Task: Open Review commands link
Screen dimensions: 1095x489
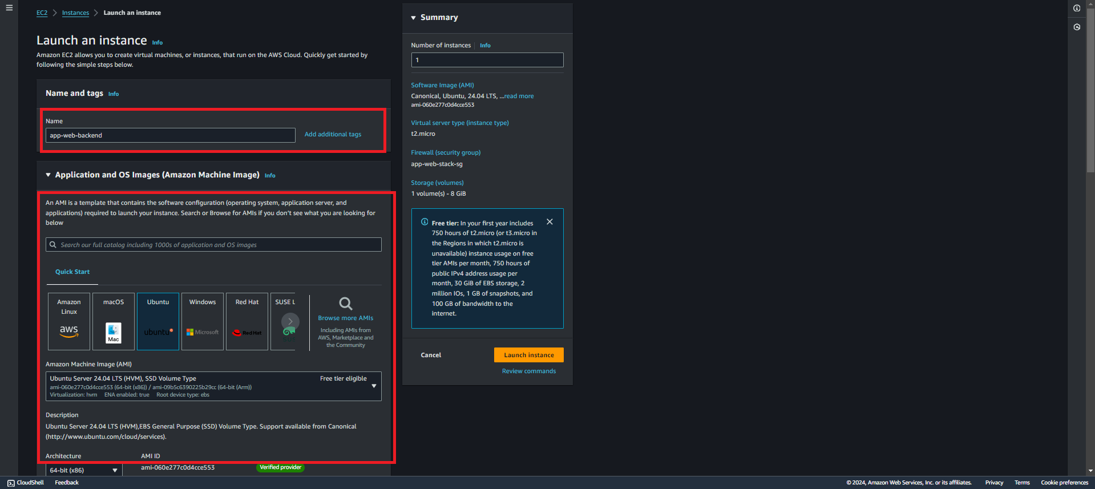Action: pyautogui.click(x=529, y=371)
